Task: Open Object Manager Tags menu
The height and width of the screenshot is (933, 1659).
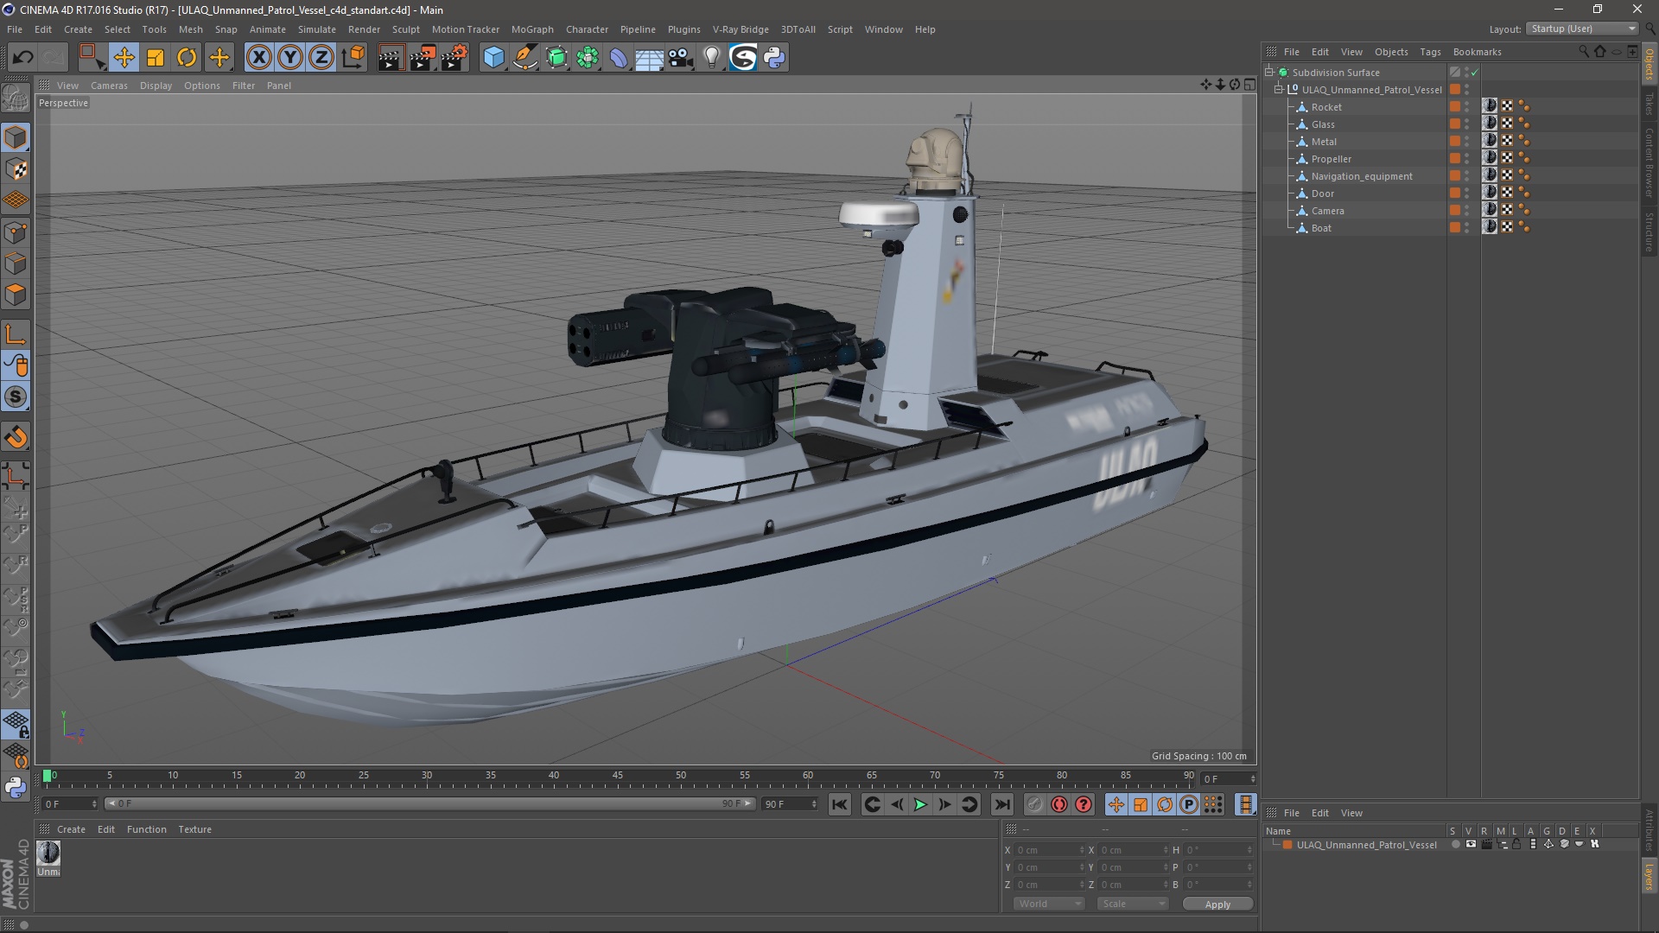Action: [1430, 52]
